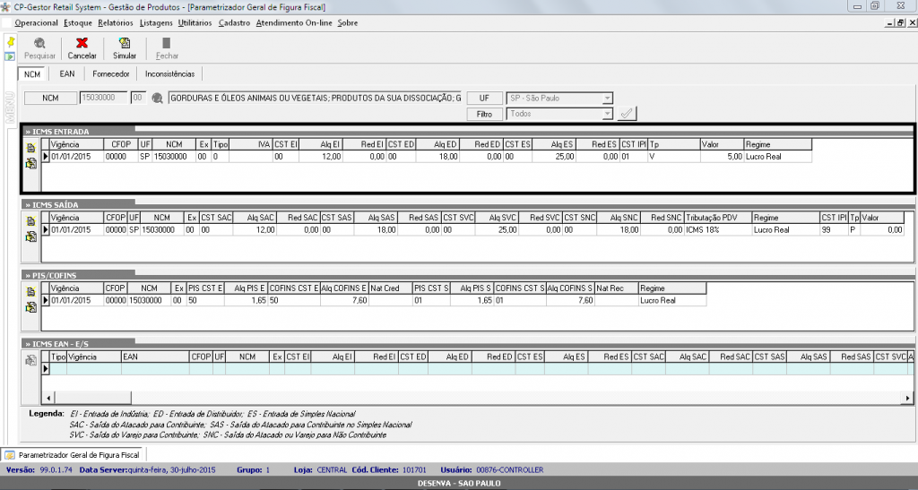Open the UF São Paulo dropdown
918x490 pixels.
point(608,99)
